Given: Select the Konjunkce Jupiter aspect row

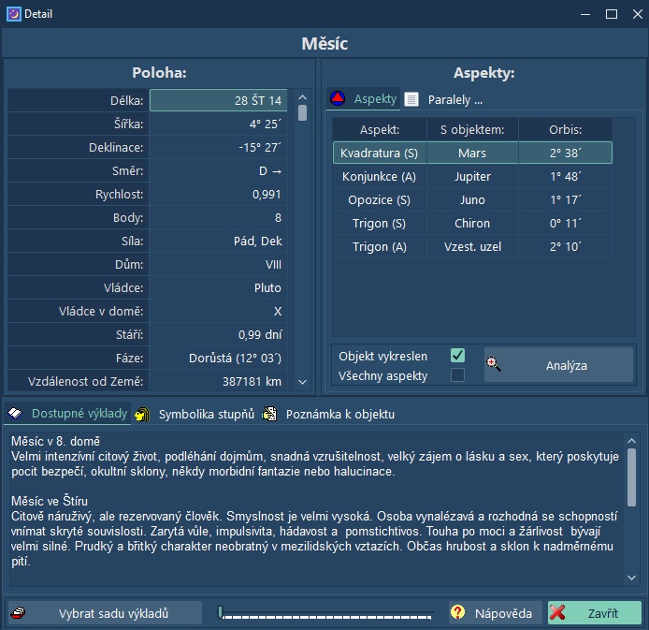Looking at the screenshot, I should pos(472,176).
